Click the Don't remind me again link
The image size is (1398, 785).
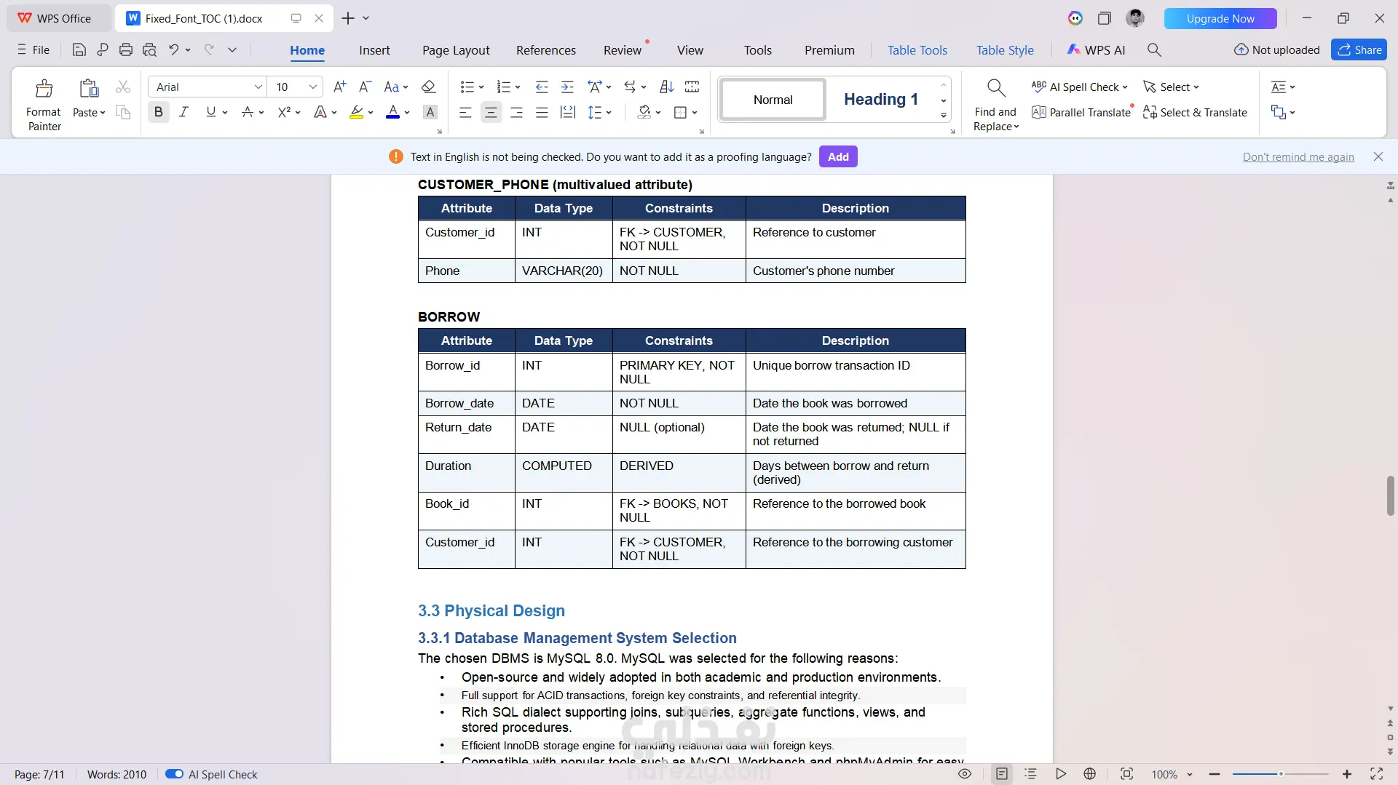(x=1298, y=157)
